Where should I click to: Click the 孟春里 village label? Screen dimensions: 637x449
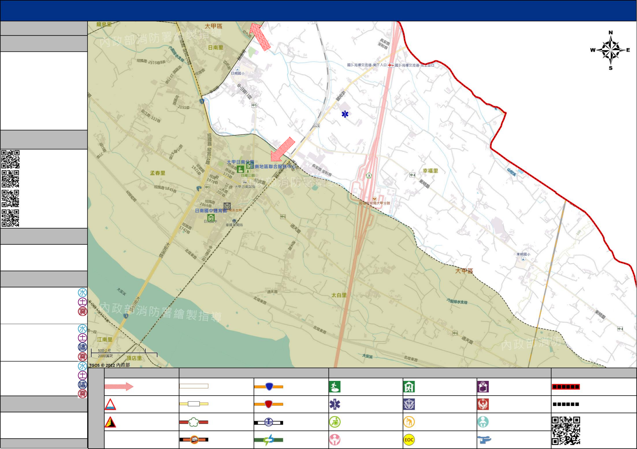click(x=158, y=173)
